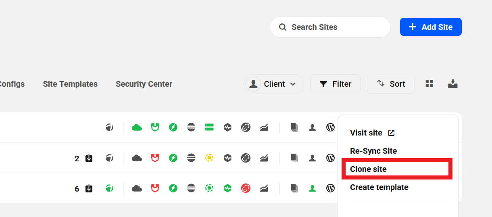This screenshot has height=217, width=492.
Task: Click the green speedometer icon
Action: (x=109, y=188)
